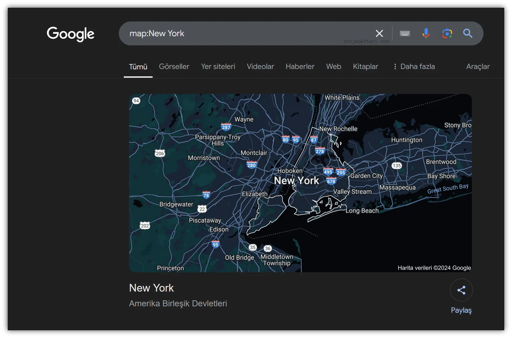Click Amerika Birleşik Devletleri subtitle
This screenshot has height=338, width=512.
[x=178, y=304]
